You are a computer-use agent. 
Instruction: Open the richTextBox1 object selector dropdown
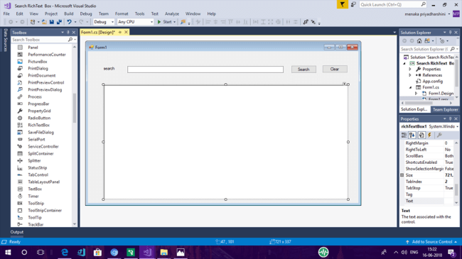pyautogui.click(x=457, y=126)
